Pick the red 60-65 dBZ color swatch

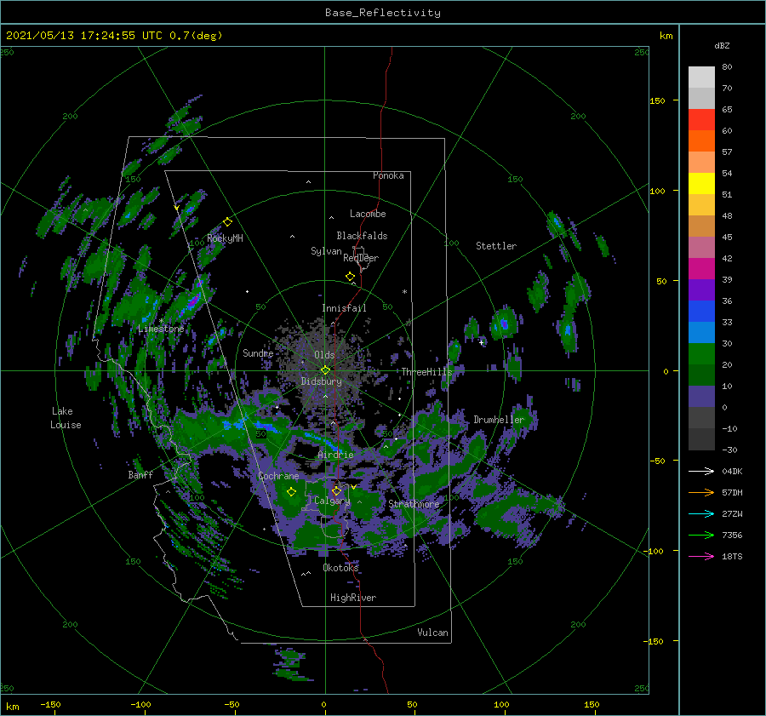(x=701, y=119)
